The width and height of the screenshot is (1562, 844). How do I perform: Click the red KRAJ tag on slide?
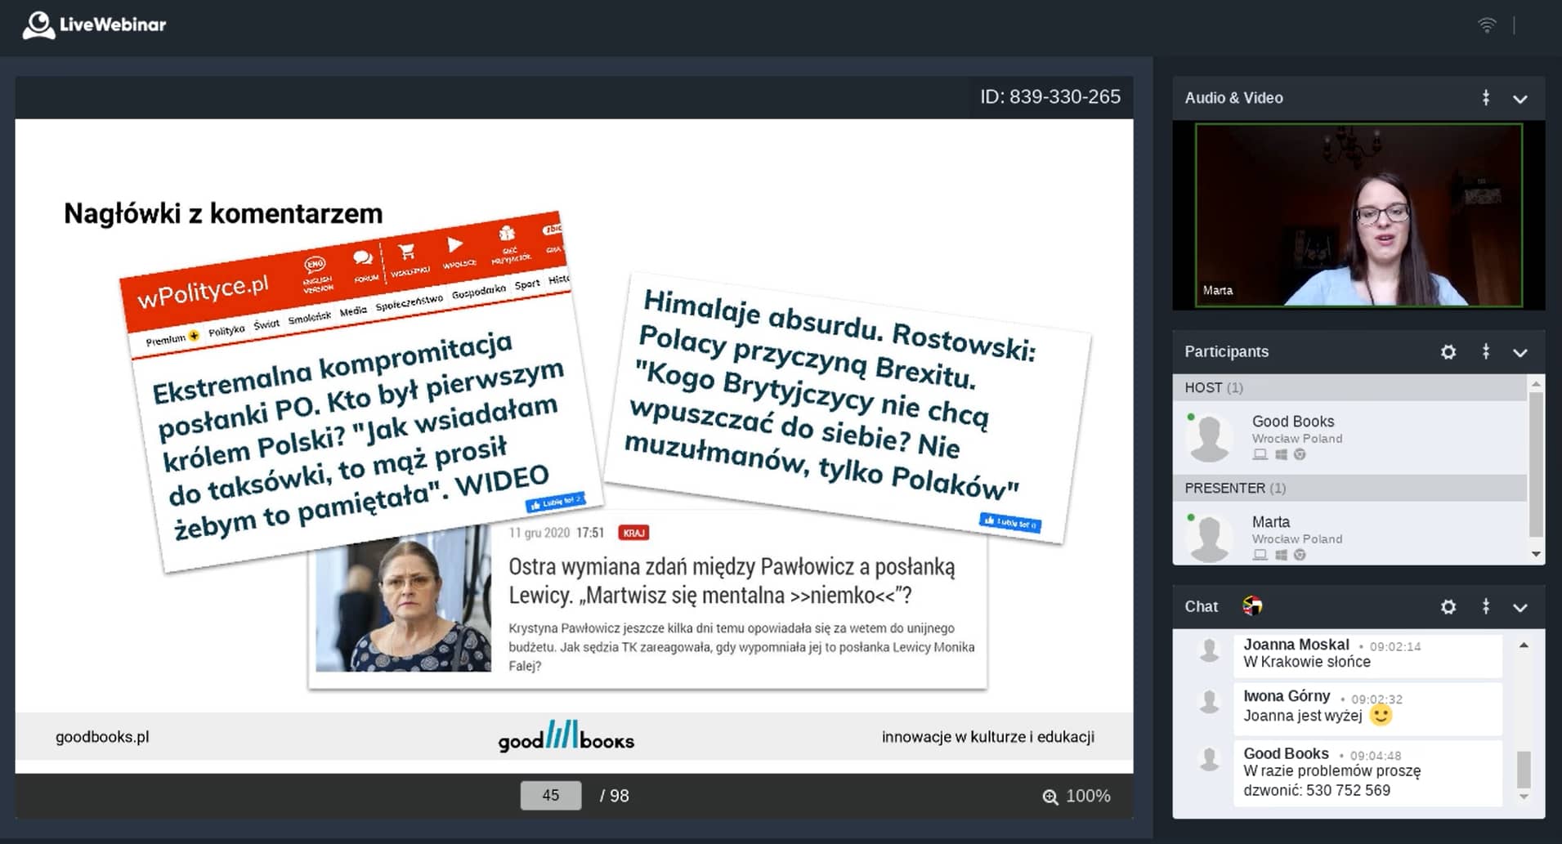coord(633,533)
